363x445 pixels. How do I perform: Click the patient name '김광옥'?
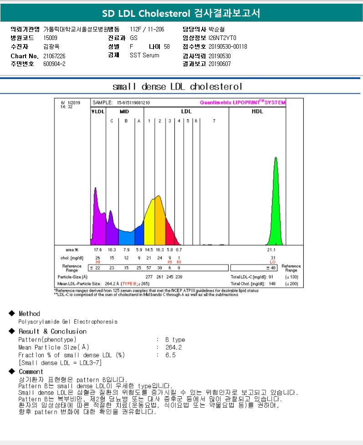[x=51, y=46]
